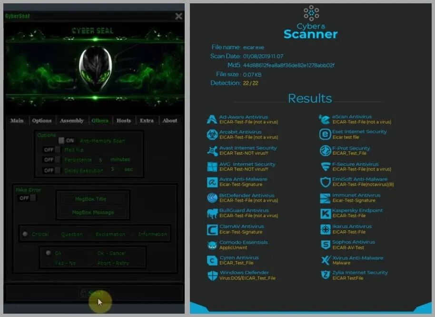Image resolution: width=435 pixels, height=317 pixels.
Task: Click the ClamAV Antivirus icon
Action: coord(212,230)
